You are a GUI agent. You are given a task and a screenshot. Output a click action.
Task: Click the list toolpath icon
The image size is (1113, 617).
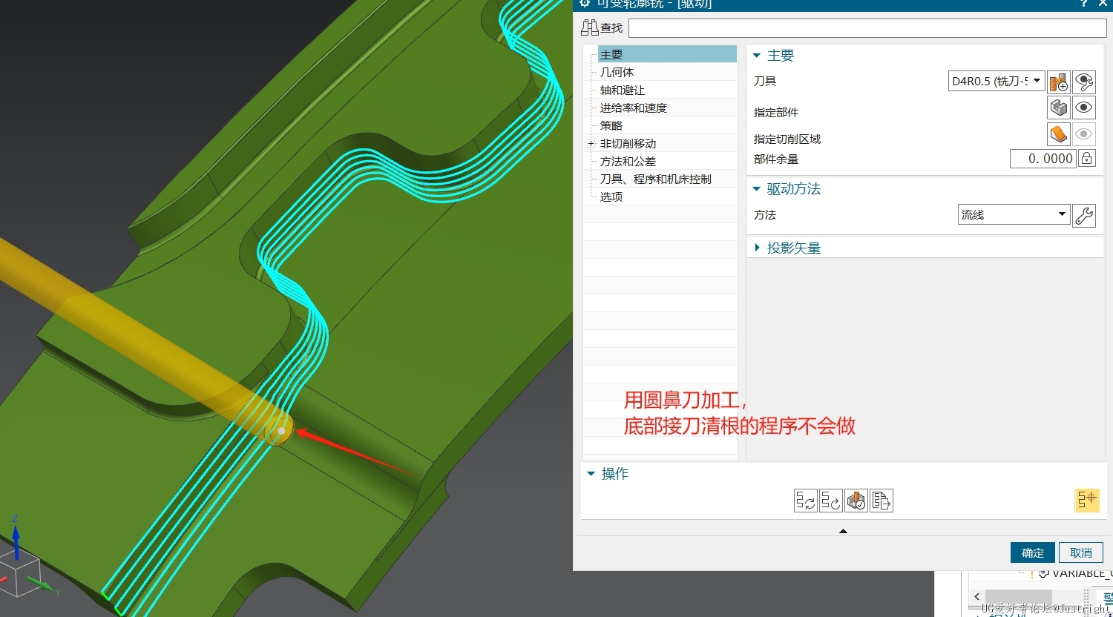(881, 501)
